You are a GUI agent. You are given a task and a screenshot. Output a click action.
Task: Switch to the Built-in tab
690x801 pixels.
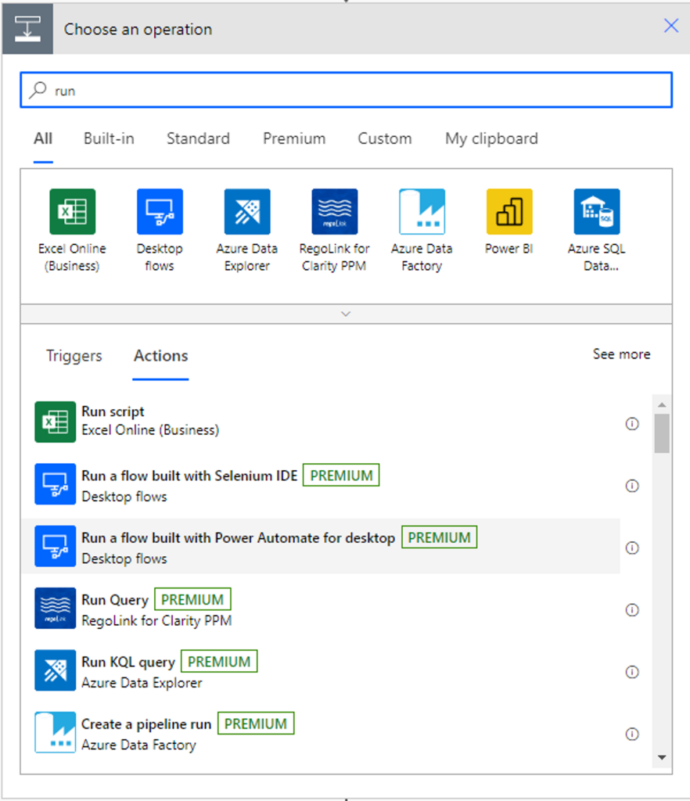(x=109, y=138)
